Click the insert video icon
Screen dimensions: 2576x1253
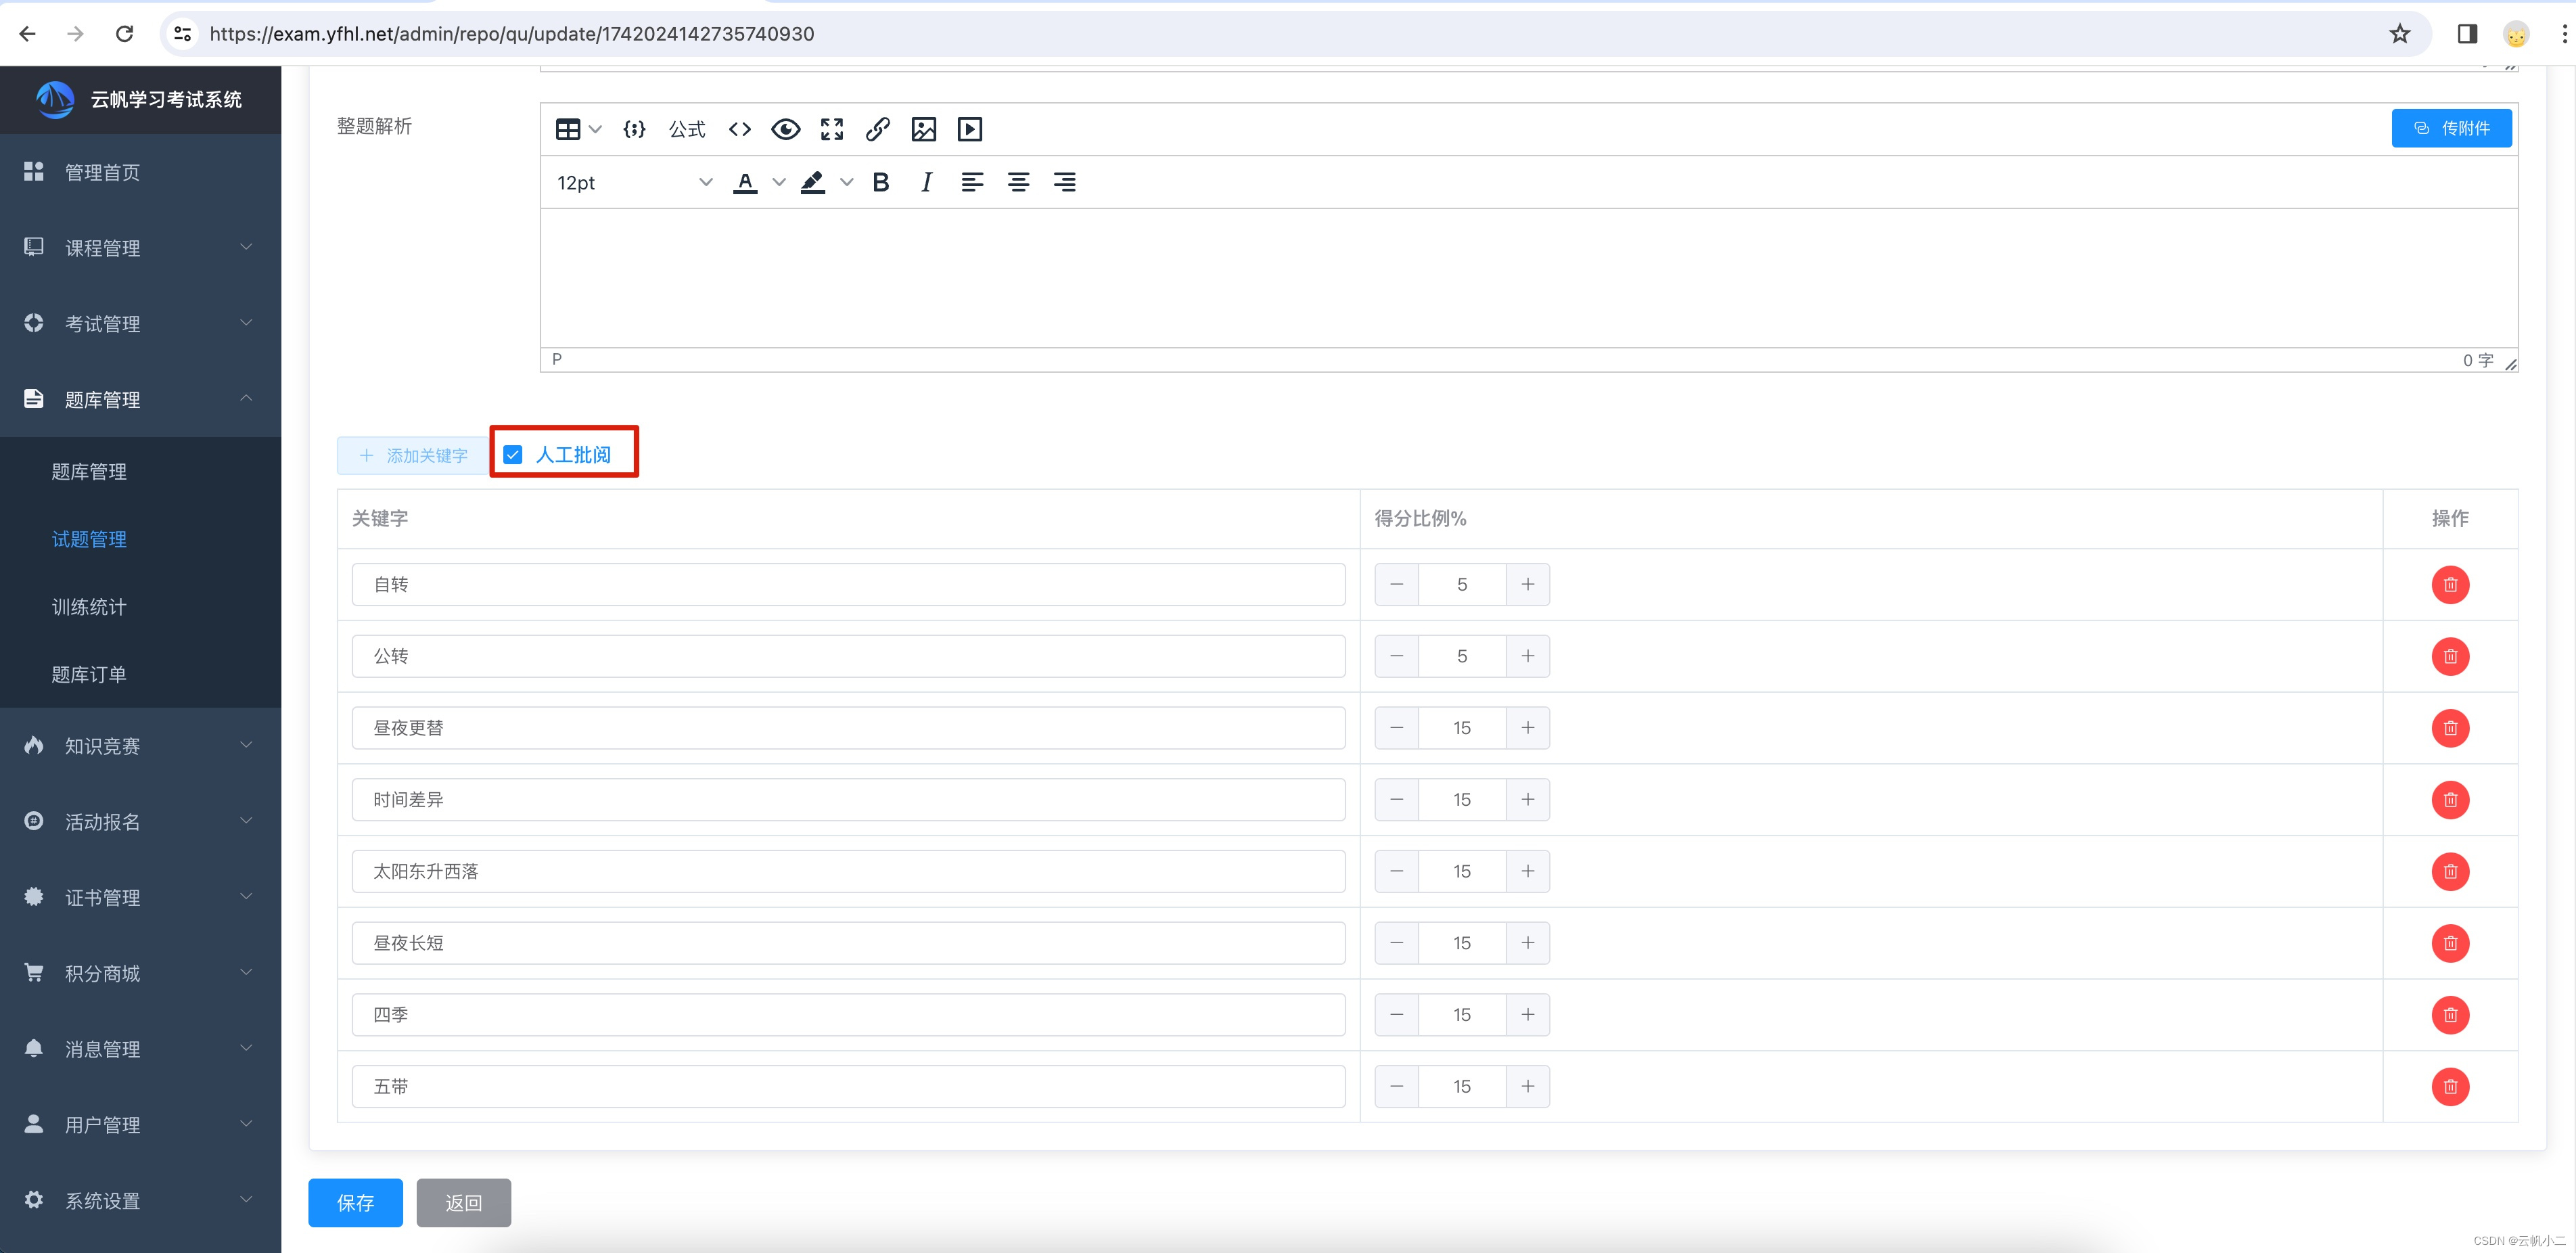click(x=969, y=129)
